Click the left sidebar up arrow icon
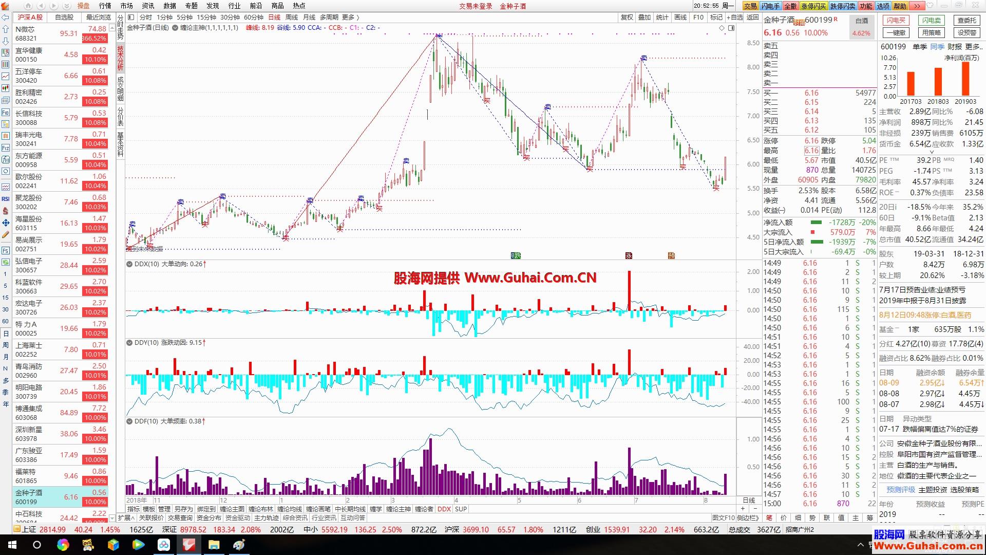 coord(6,29)
